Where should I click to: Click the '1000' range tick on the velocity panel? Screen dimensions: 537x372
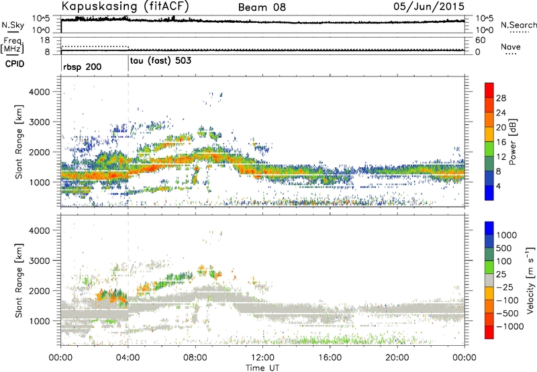[40, 321]
